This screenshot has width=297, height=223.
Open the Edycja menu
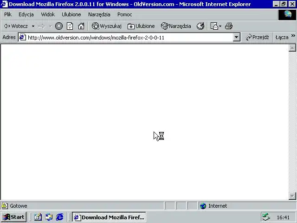tap(26, 14)
